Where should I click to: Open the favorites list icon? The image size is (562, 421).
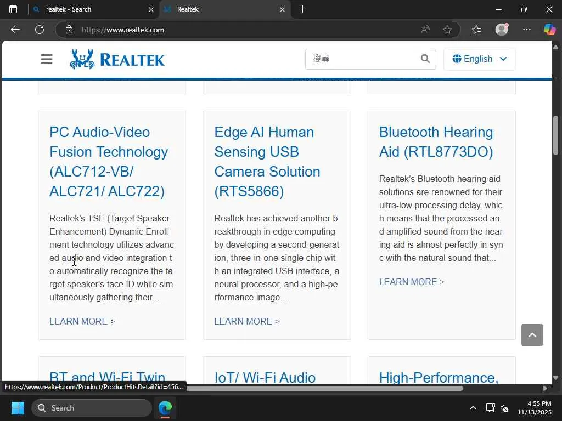[476, 30]
